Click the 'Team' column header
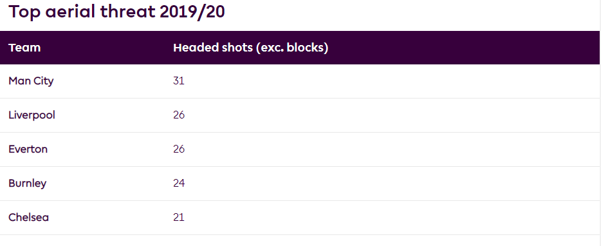The width and height of the screenshot is (601, 246). 24,48
